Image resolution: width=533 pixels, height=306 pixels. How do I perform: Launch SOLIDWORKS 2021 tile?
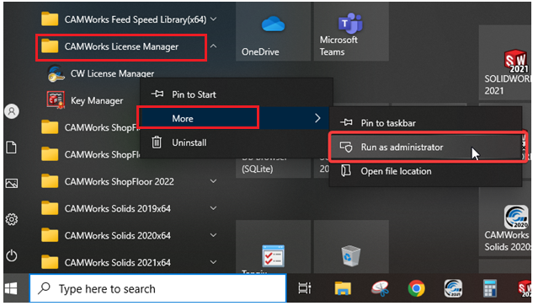pyautogui.click(x=505, y=62)
